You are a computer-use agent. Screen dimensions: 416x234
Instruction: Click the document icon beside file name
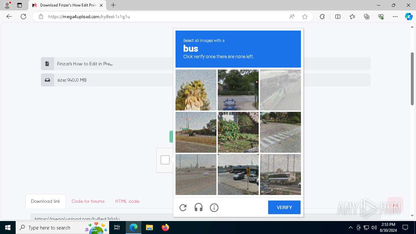(x=47, y=64)
